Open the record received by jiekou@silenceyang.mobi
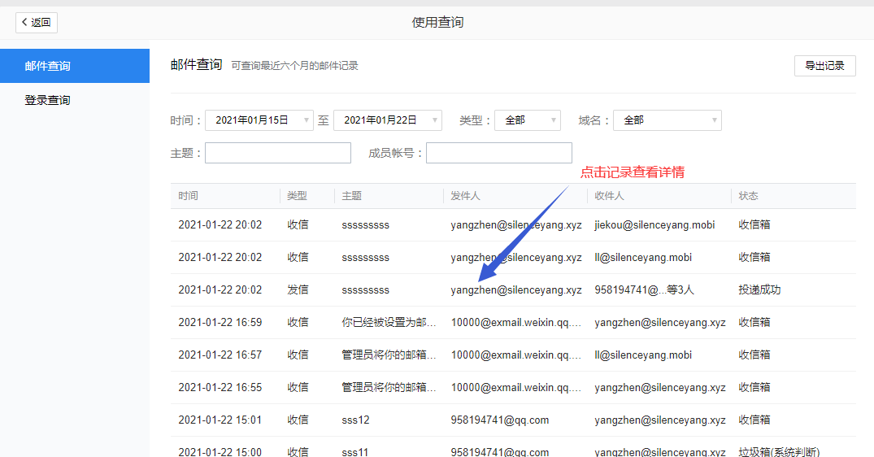Viewport: 874px width, 457px height. point(512,225)
